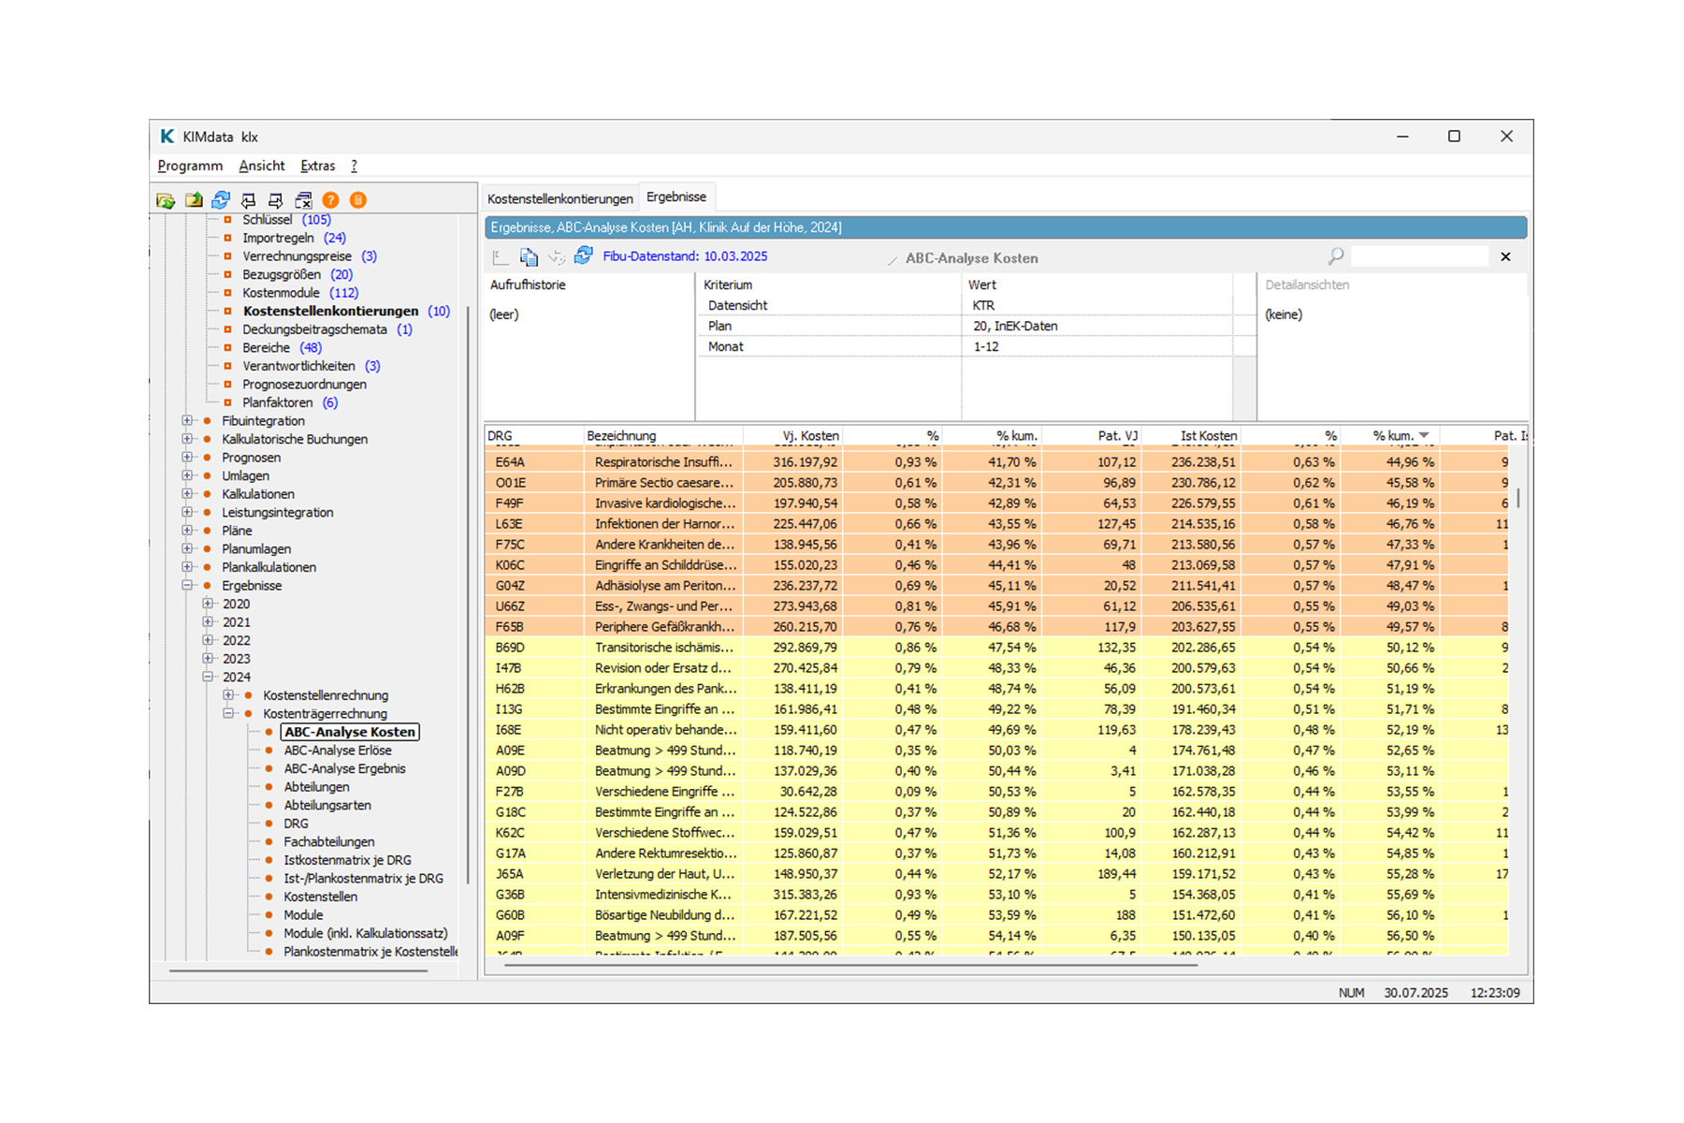Select Module (inkl. Kalkulationssatz) tree item
1684x1123 pixels.
point(366,933)
